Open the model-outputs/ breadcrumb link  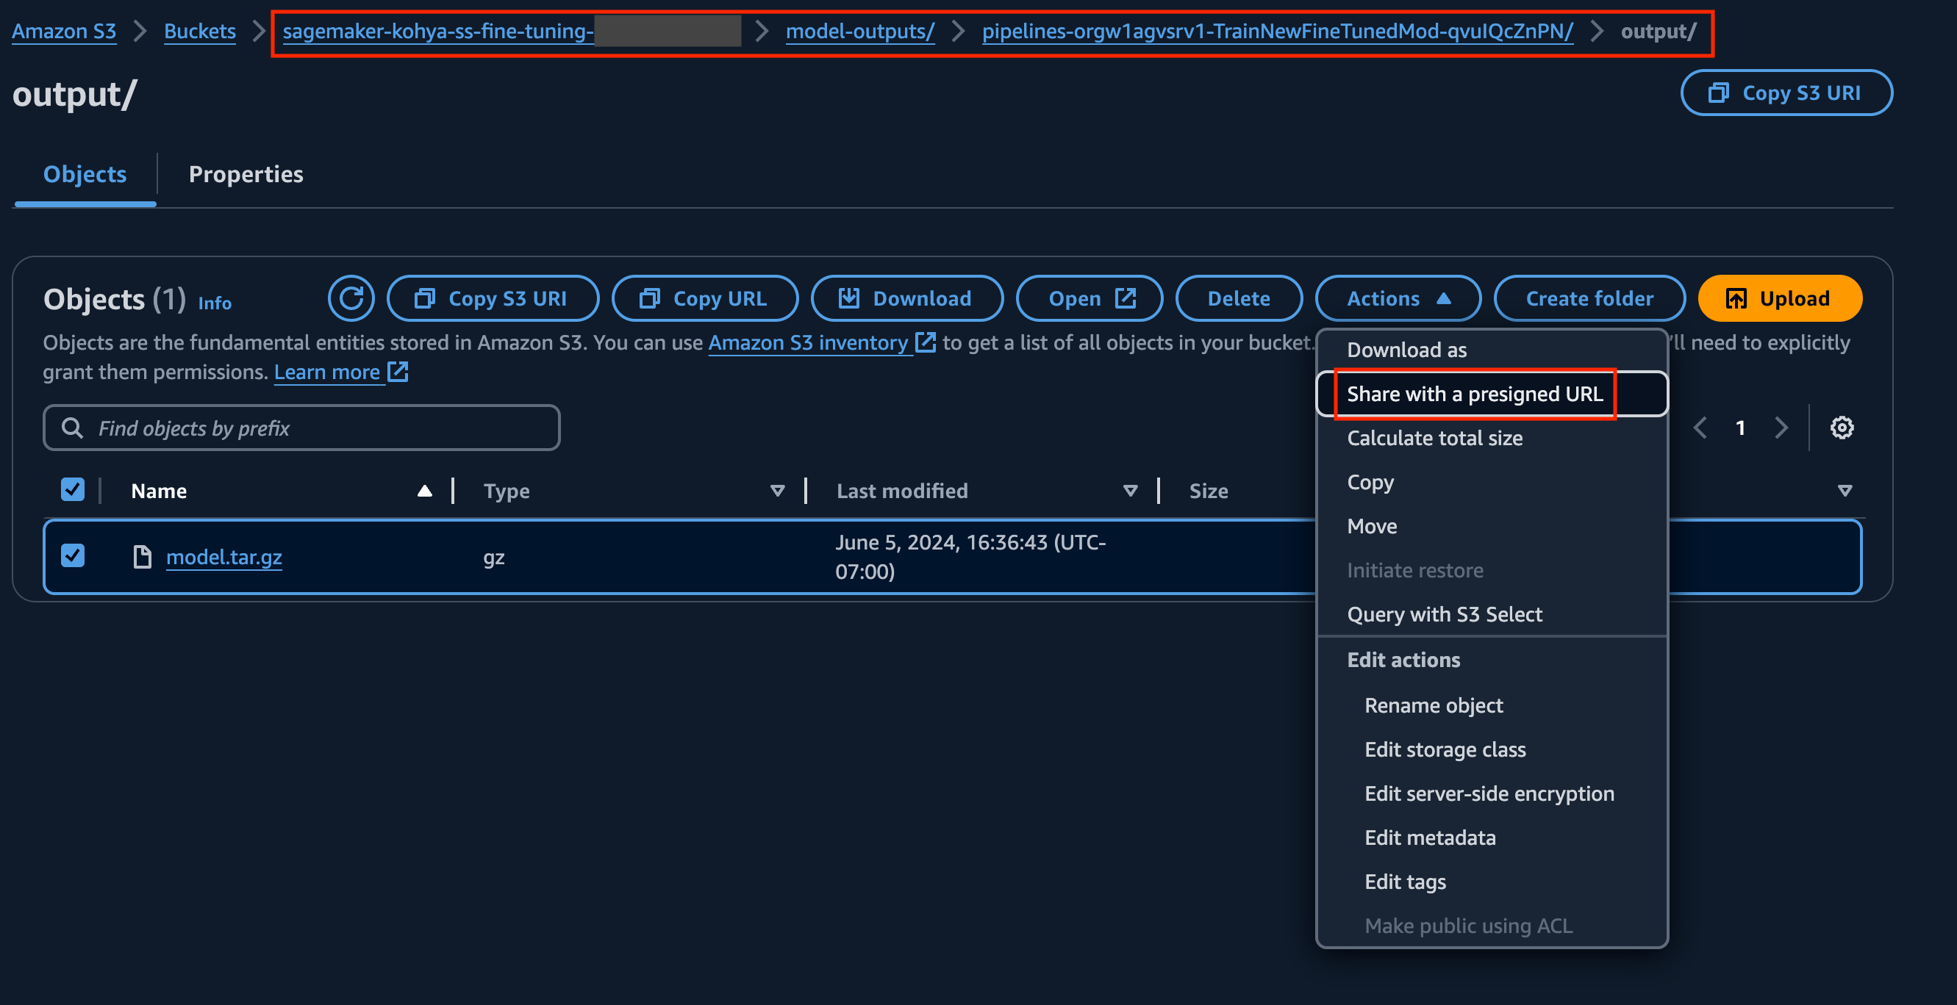click(859, 31)
